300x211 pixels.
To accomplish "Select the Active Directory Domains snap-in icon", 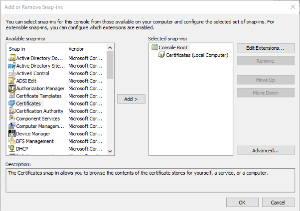I will tap(12, 58).
